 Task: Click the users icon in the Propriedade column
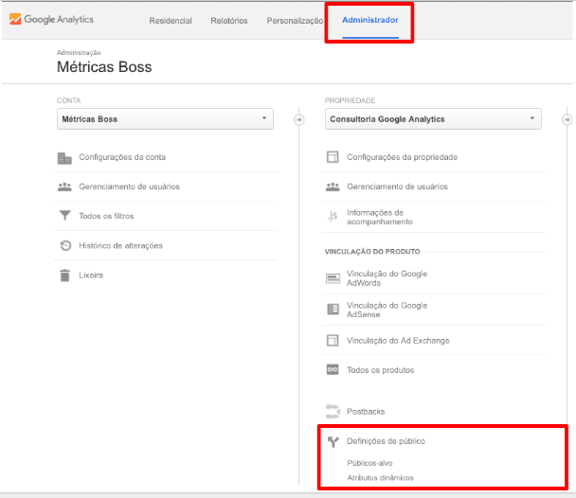coord(333,187)
